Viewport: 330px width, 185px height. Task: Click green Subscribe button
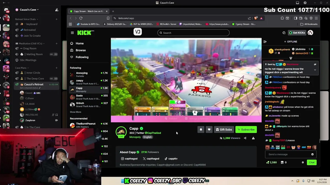pos(246,129)
